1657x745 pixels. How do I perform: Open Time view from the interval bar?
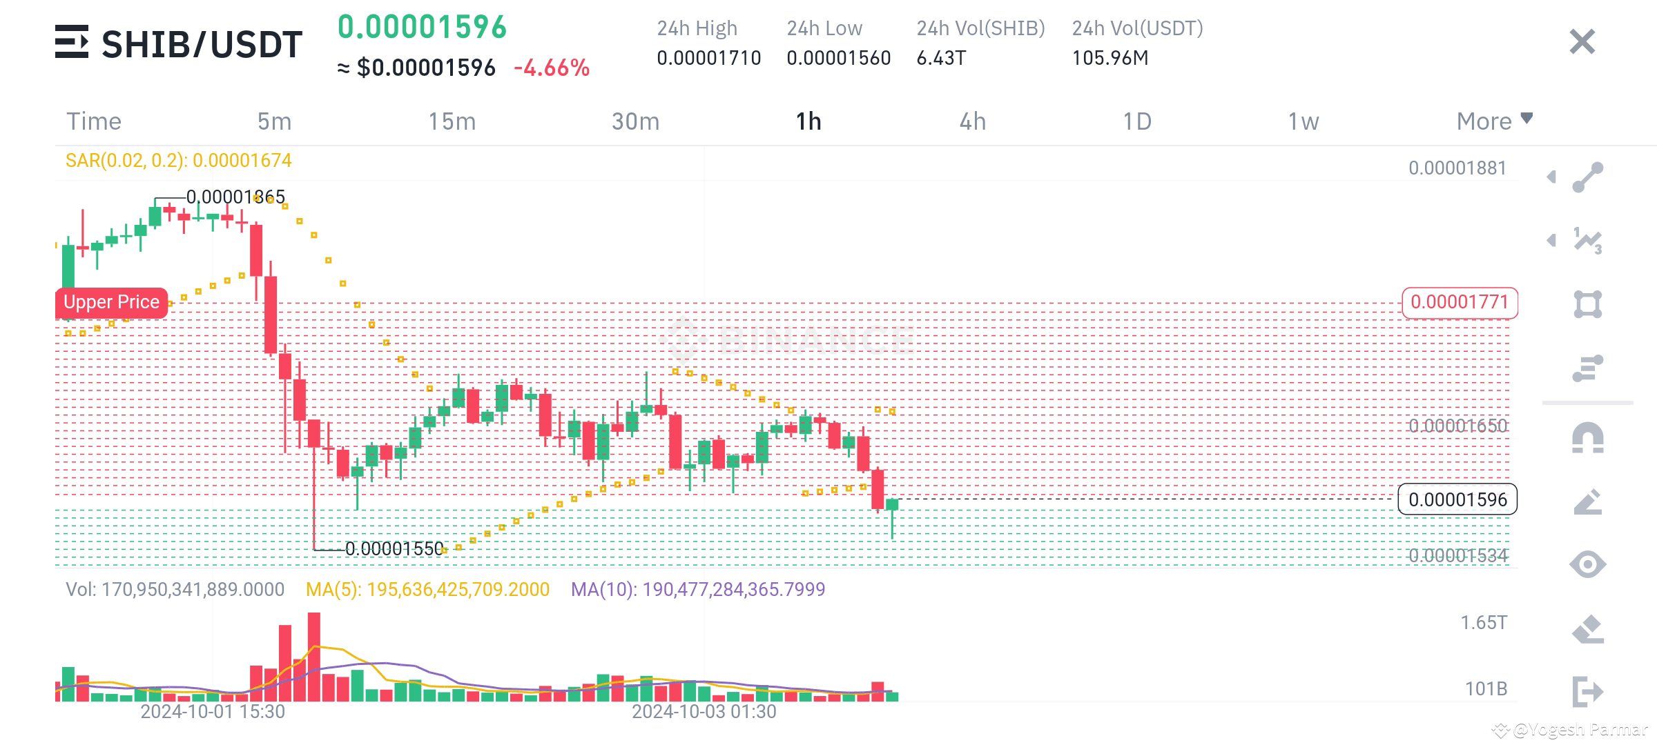95,121
